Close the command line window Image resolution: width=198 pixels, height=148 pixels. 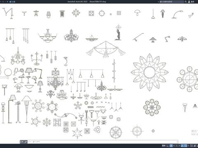[22, 142]
